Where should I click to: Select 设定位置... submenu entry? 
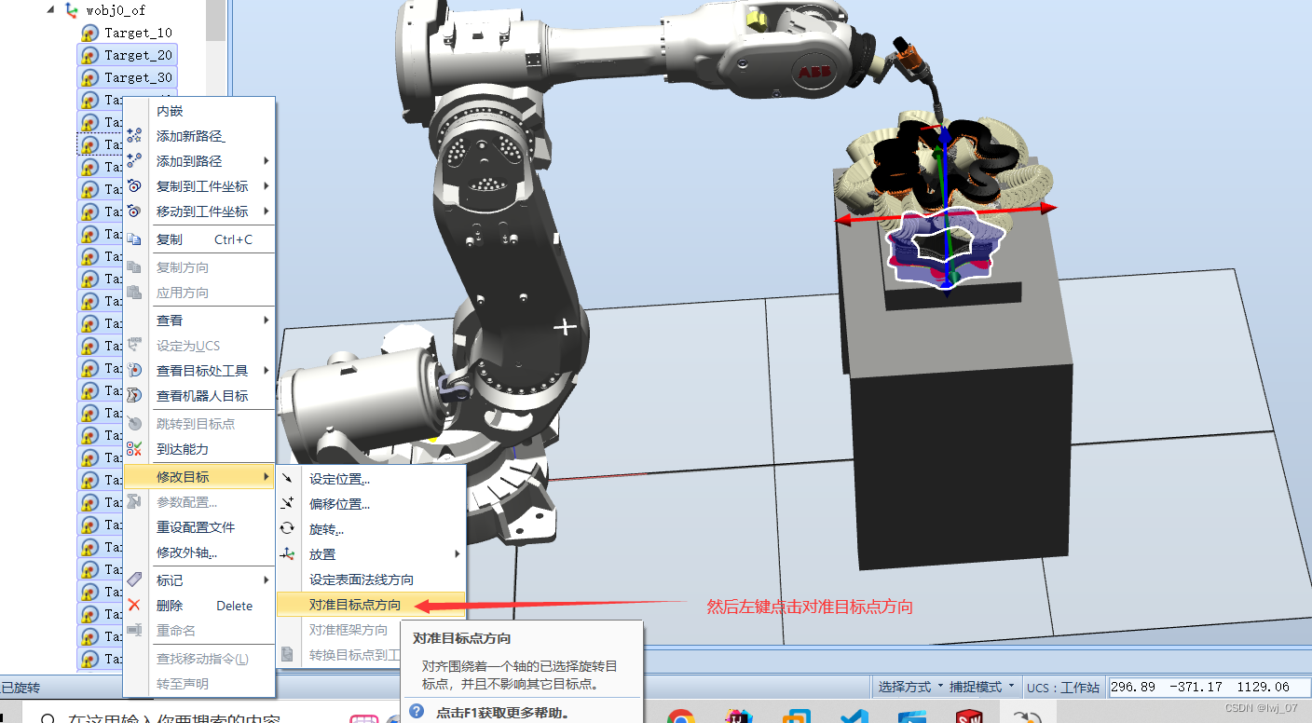pos(371,479)
